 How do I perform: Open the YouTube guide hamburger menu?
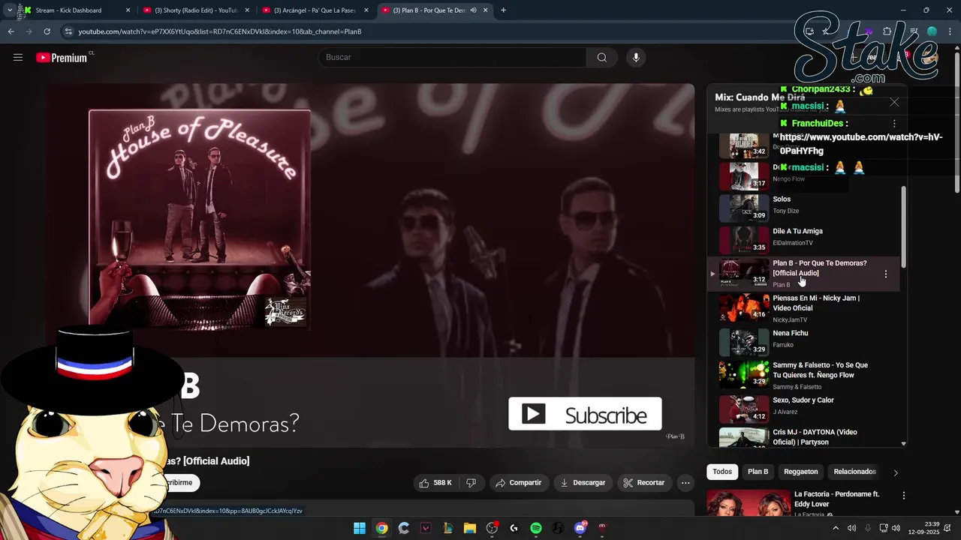[x=18, y=58]
